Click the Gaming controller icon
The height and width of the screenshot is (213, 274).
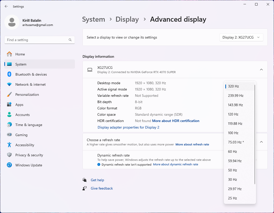pos(9,135)
